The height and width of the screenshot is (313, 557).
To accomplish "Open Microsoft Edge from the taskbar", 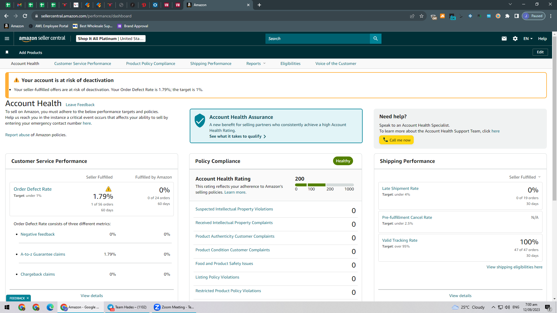I will pos(50,307).
